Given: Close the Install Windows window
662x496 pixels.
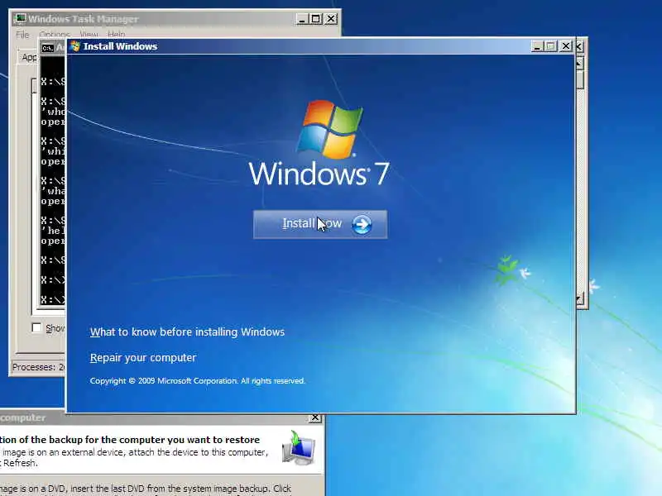Looking at the screenshot, I should (x=565, y=46).
